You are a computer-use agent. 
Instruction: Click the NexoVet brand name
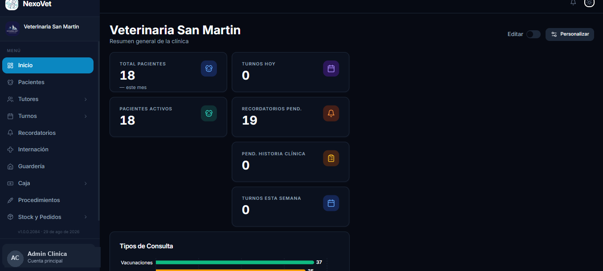point(37,4)
